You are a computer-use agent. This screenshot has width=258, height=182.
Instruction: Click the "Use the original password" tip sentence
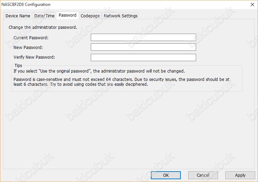[x=99, y=71]
